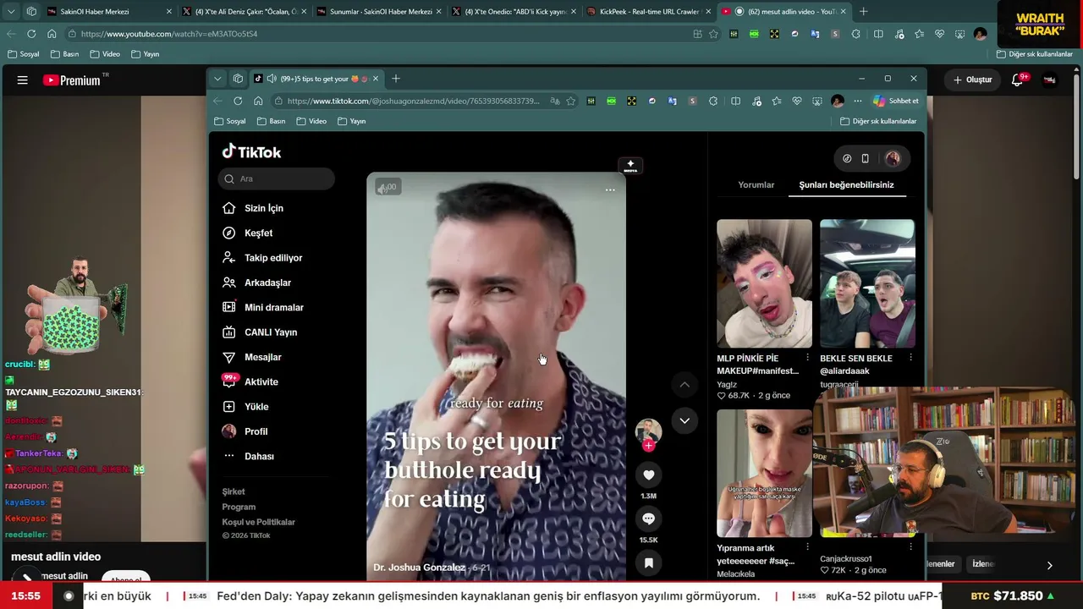Open the phone app icon in TikTok header
The height and width of the screenshot is (609, 1083).
865,158
